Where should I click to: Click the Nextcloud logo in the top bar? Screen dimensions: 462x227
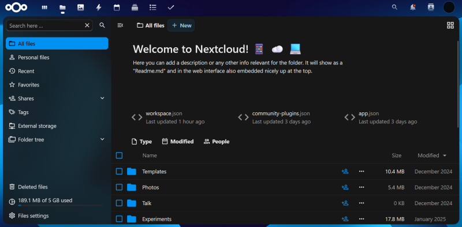click(16, 7)
